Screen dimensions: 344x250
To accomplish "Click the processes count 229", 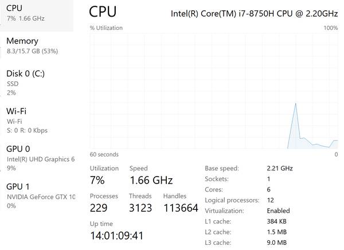I will 99,208.
